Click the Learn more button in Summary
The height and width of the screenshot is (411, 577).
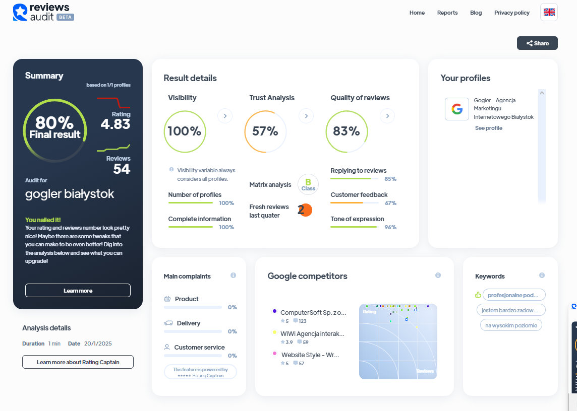(78, 291)
